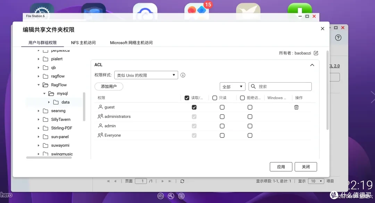This screenshot has height=203, width=375.
Task: Click the dialog's right vertical scrollbar
Action: coord(328,90)
